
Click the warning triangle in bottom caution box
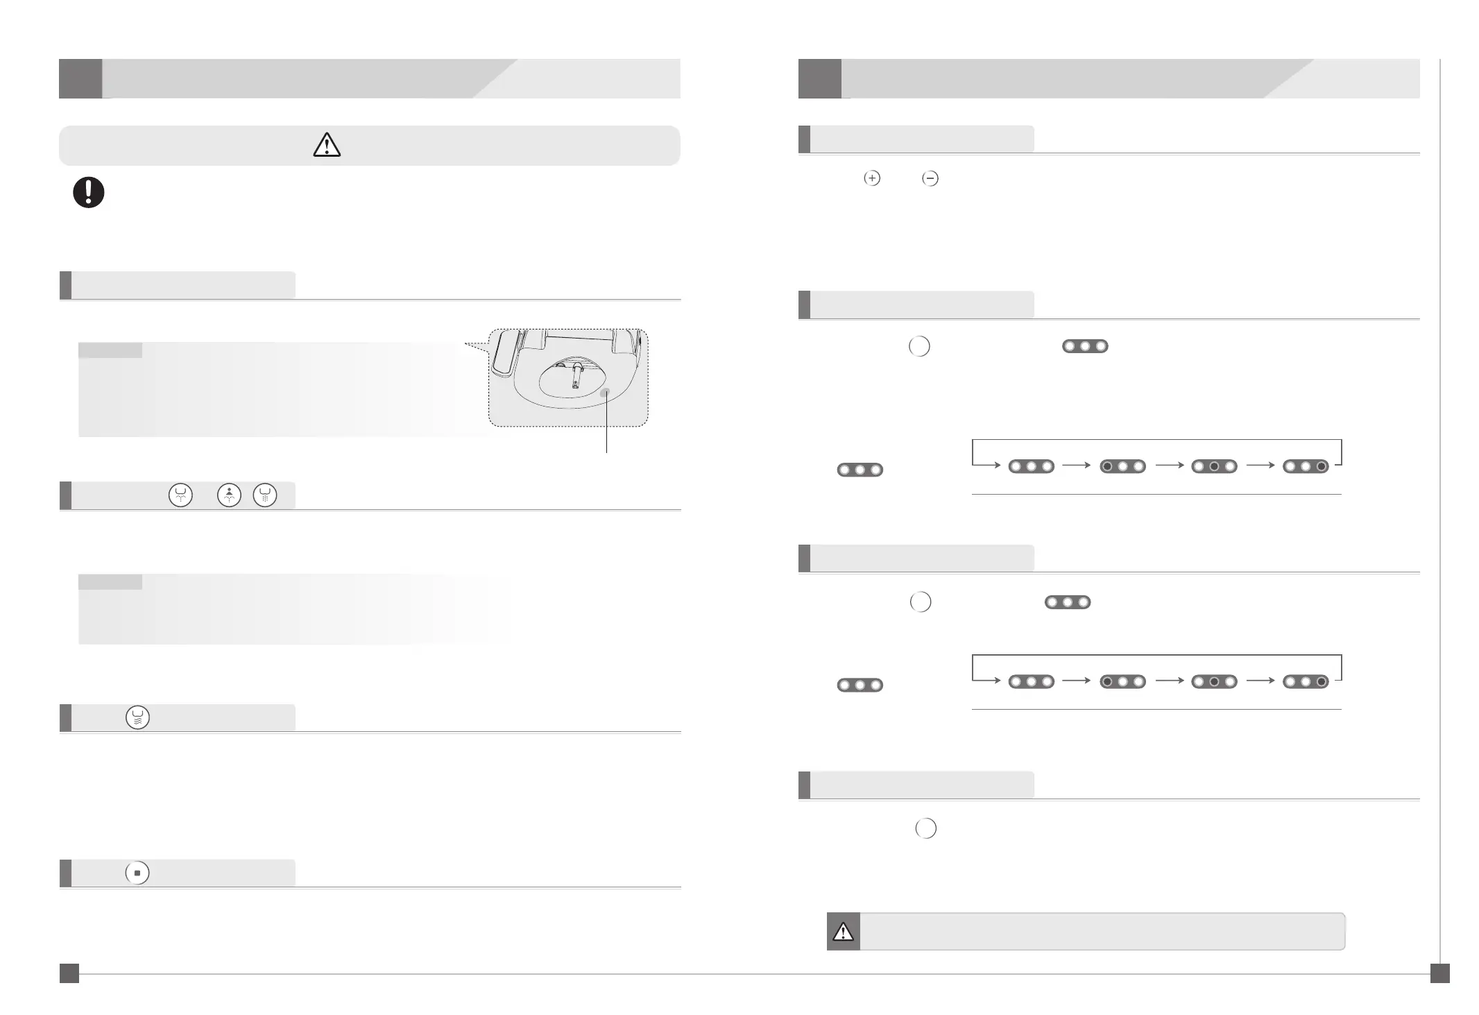(844, 932)
